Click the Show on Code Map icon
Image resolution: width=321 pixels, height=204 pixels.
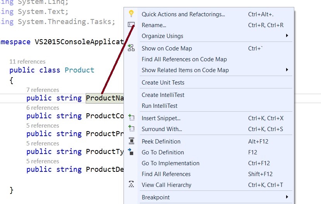pos(131,48)
